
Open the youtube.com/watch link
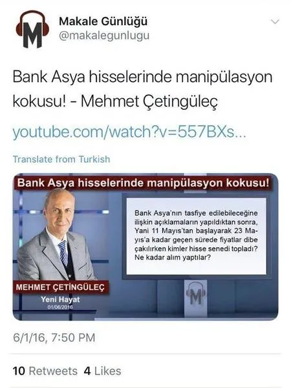(x=129, y=132)
